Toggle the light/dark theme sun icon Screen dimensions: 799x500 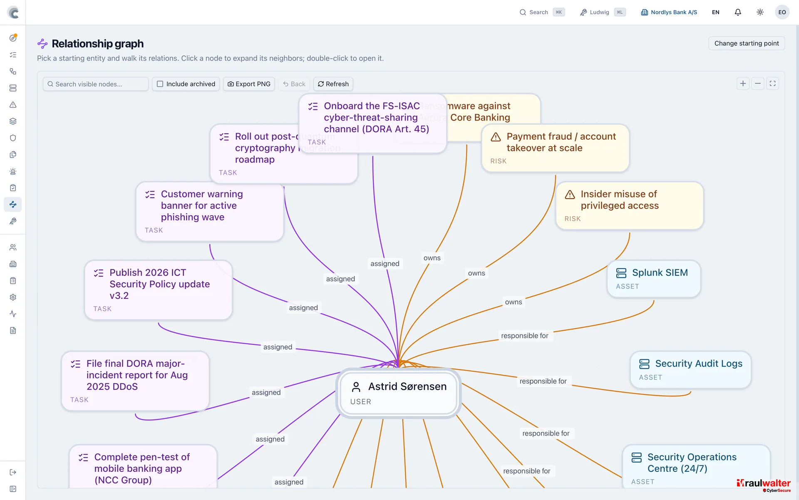click(760, 12)
